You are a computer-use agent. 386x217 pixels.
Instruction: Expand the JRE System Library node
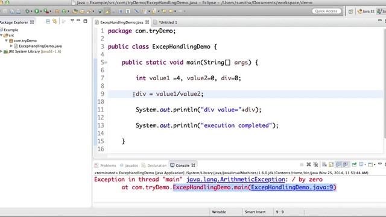(1, 51)
